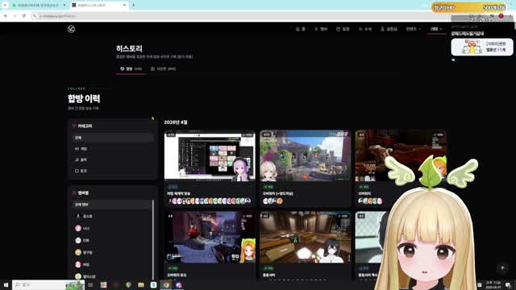Image resolution: width=516 pixels, height=290 pixels.
Task: Open the shield-shaped colorful icon on the taskbar
Action: [x=128, y=284]
